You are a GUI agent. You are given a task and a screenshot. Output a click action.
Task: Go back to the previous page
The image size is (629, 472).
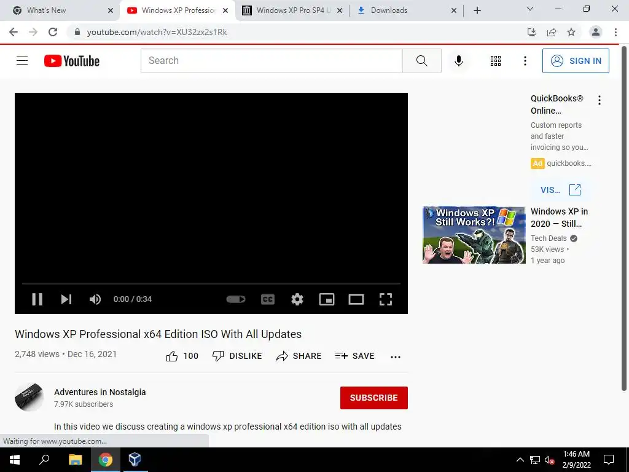[x=14, y=32]
